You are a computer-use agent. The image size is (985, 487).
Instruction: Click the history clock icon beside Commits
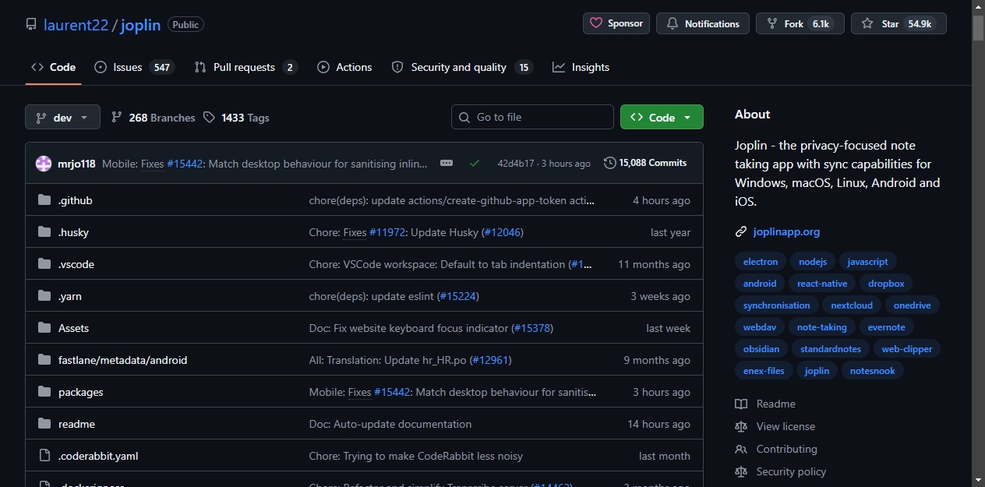point(609,163)
